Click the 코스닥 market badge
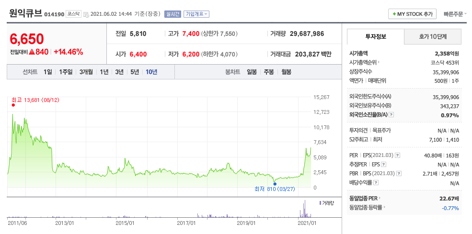Screen dimensions: 472x234 coord(73,14)
